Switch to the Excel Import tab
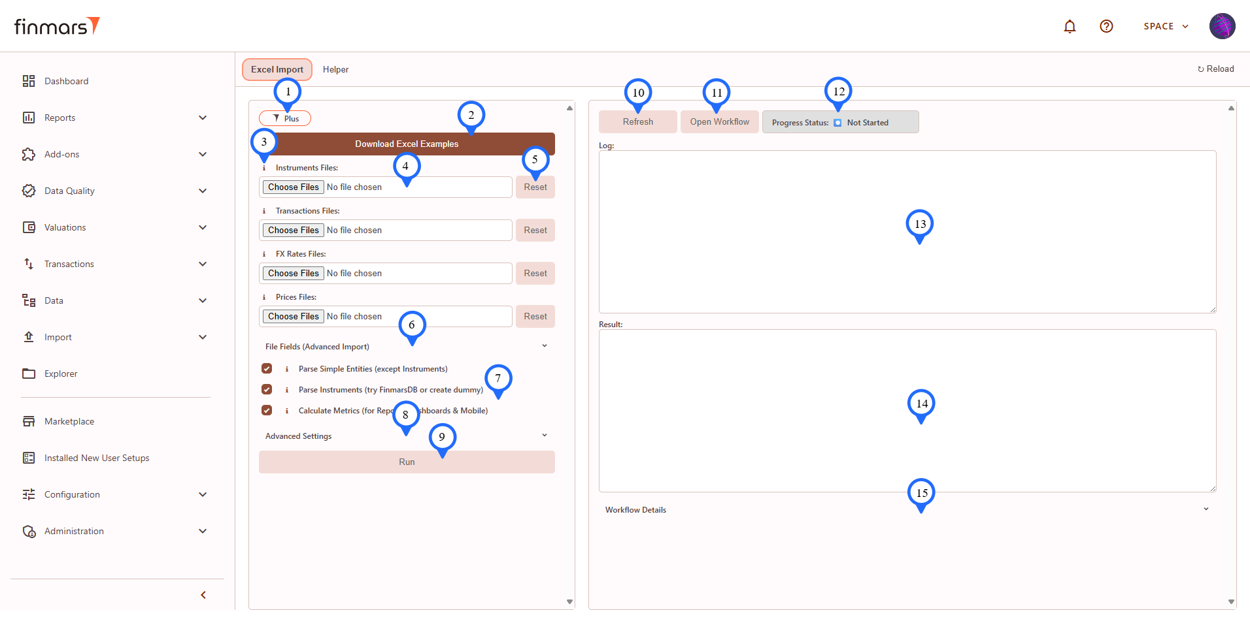Viewport: 1250px width, 623px height. 277,69
